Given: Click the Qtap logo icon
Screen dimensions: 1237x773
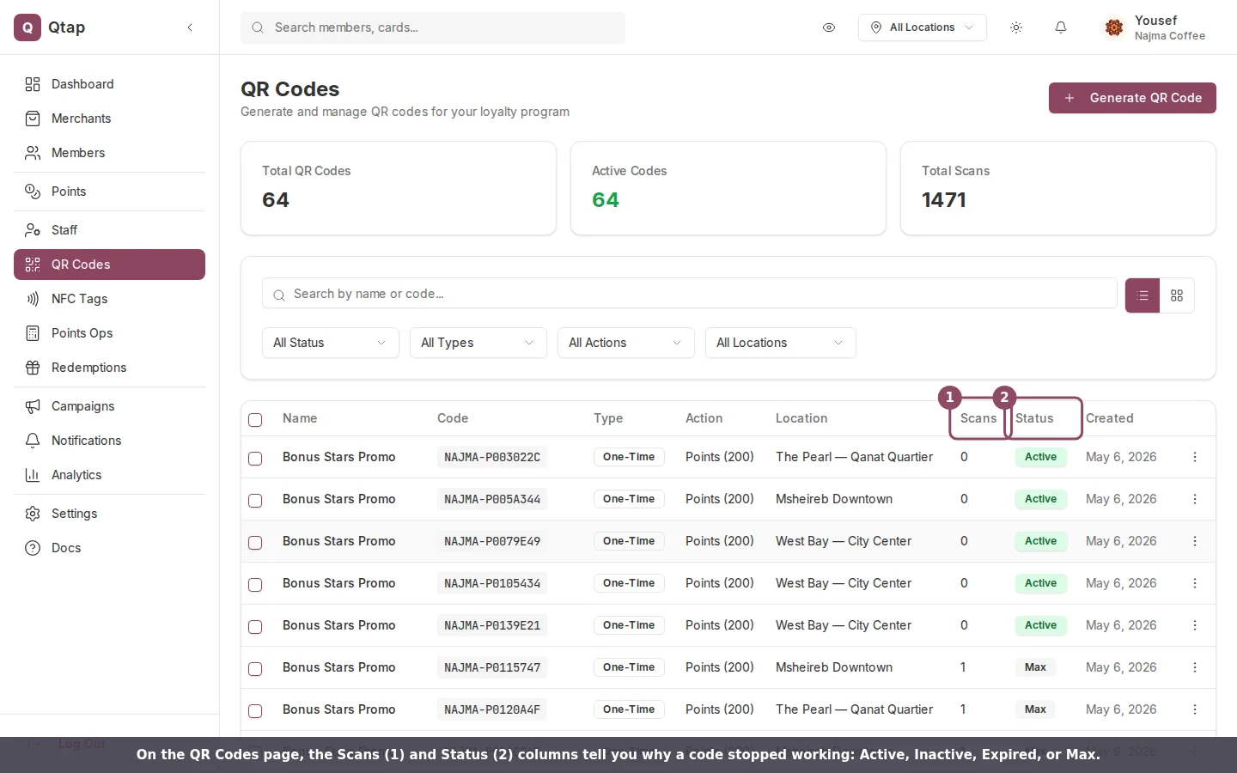Looking at the screenshot, I should pyautogui.click(x=27, y=27).
